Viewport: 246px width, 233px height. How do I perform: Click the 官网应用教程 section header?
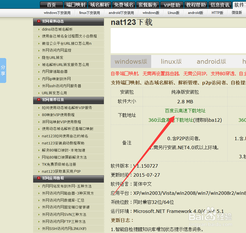69,179
